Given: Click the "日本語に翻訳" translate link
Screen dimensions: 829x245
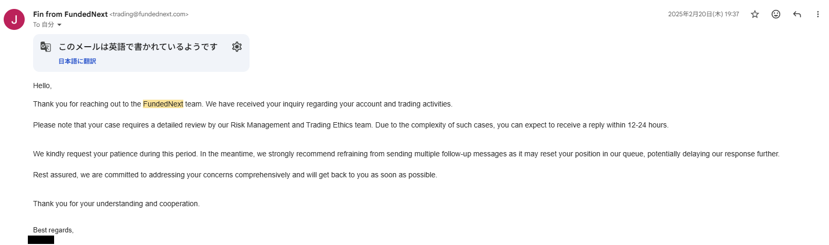Looking at the screenshot, I should coord(77,61).
